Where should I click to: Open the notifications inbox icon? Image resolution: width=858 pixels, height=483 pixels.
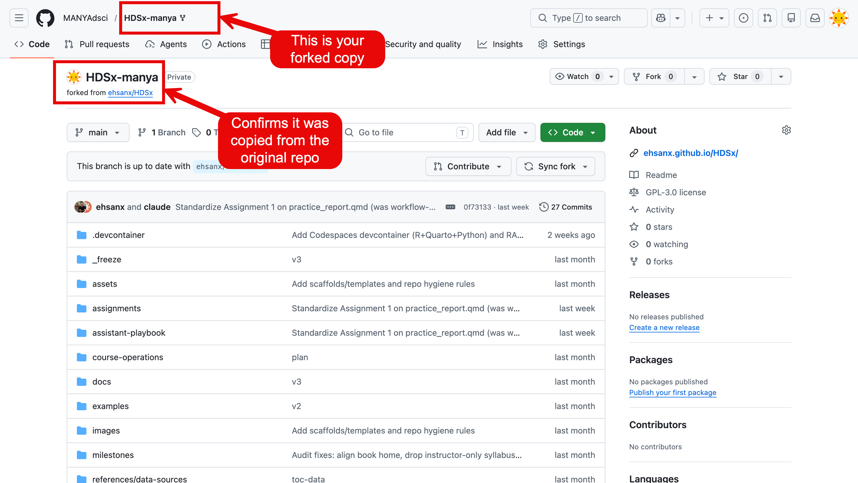[815, 18]
